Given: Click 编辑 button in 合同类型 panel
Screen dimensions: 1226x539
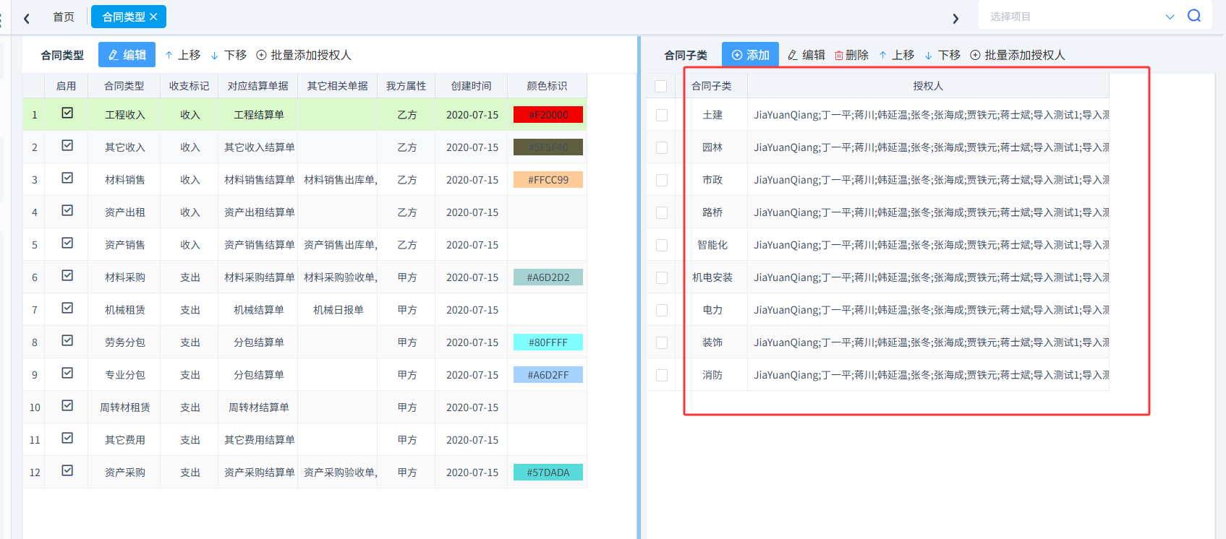Looking at the screenshot, I should (x=127, y=55).
